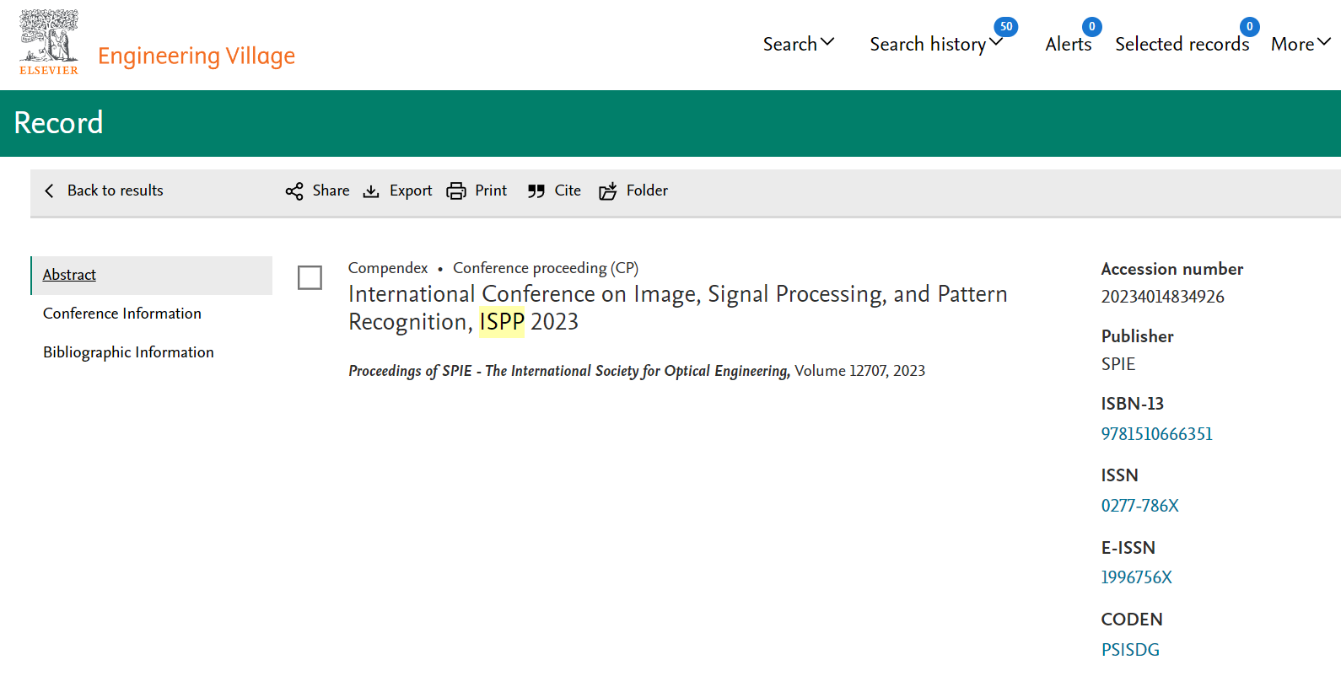This screenshot has width=1341, height=676.
Task: Switch to Conference Information section
Action: pyautogui.click(x=122, y=314)
